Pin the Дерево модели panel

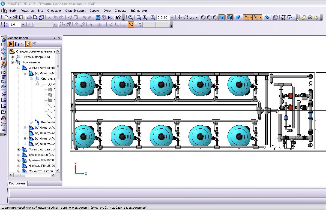pos(54,38)
